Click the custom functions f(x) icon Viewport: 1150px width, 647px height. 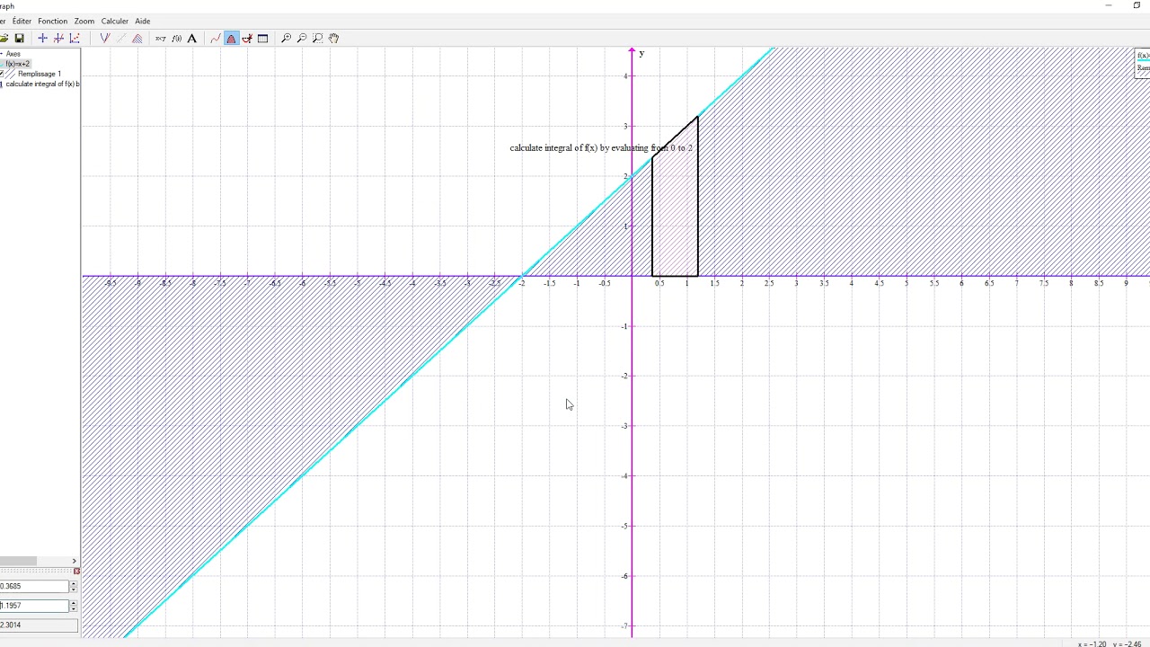pos(176,38)
